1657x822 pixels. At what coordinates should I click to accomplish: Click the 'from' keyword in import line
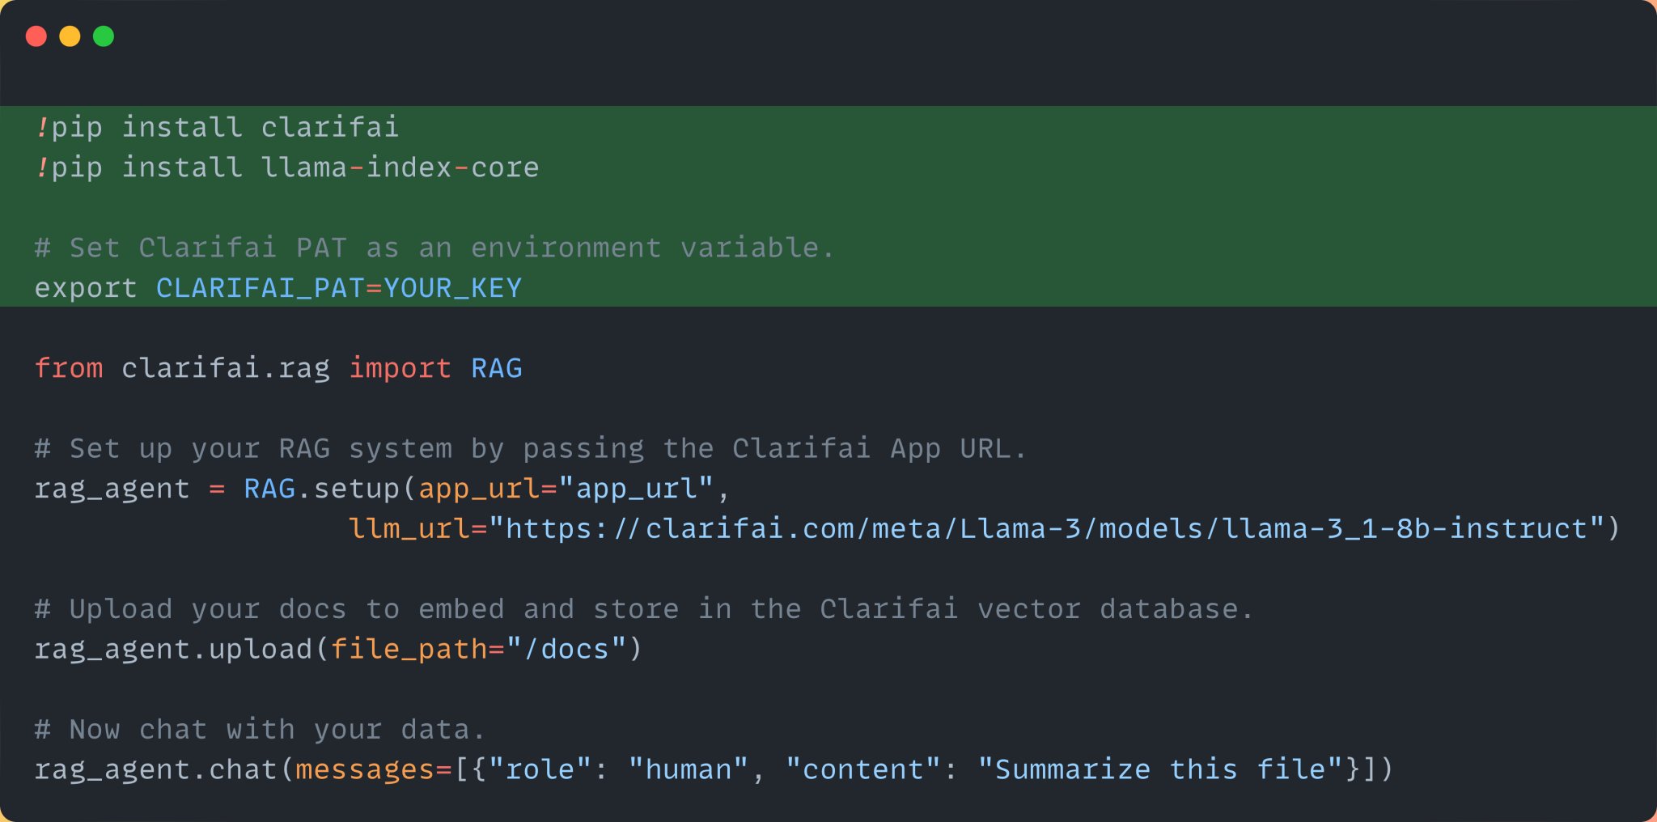(69, 368)
